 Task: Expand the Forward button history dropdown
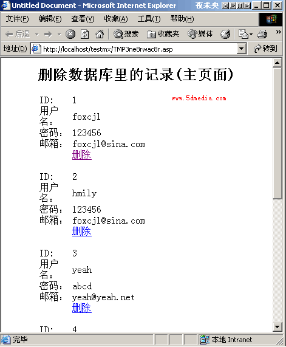coord(59,35)
